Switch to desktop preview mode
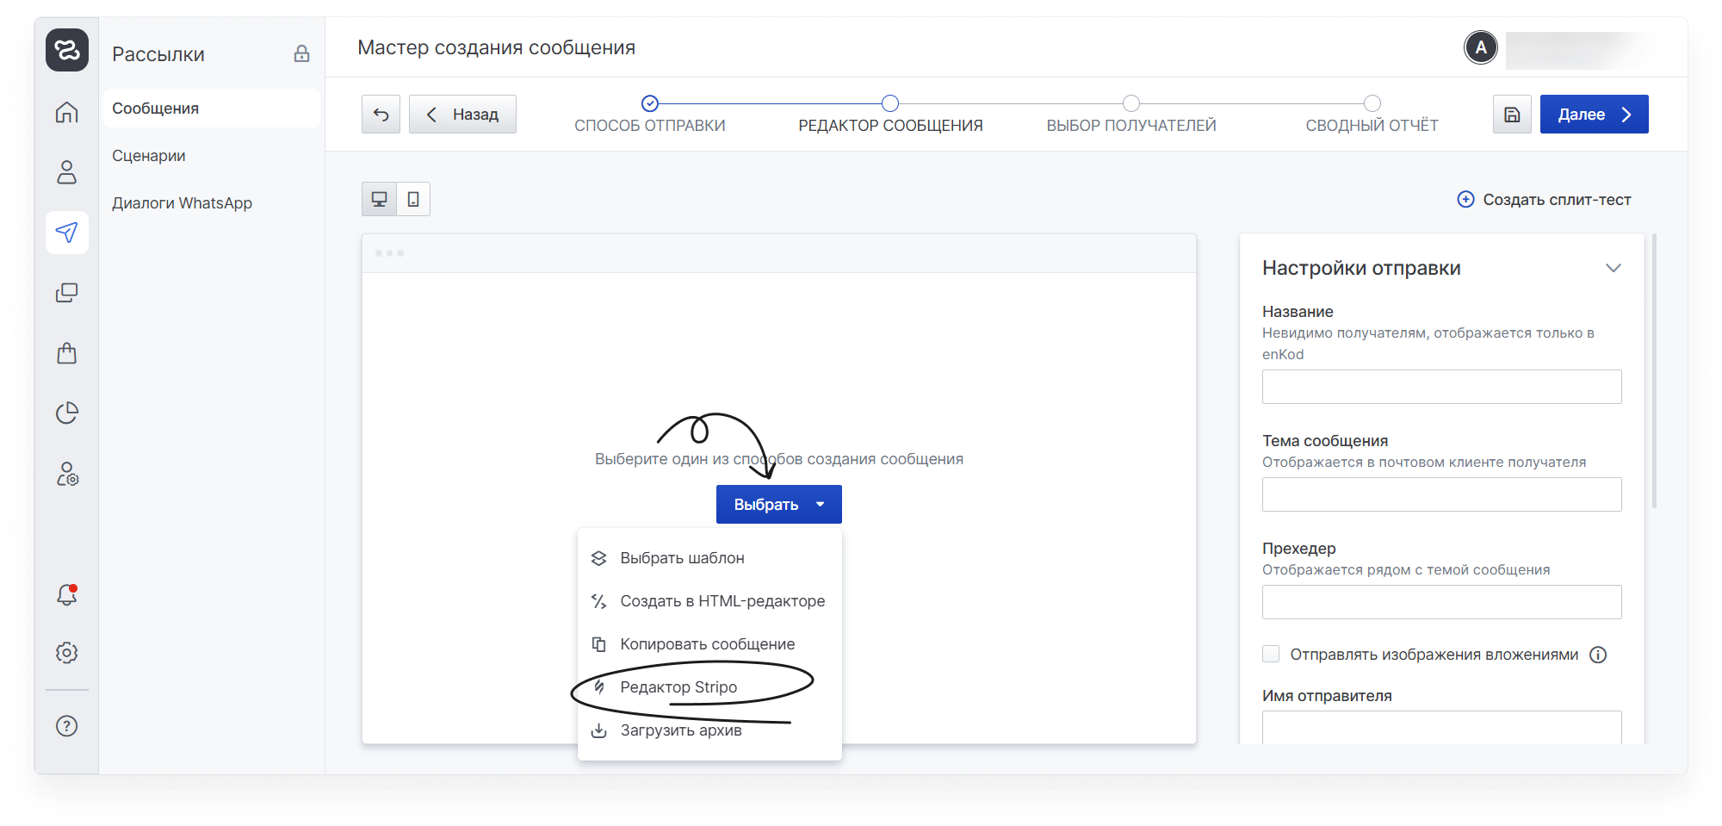1722x826 pixels. pyautogui.click(x=379, y=199)
